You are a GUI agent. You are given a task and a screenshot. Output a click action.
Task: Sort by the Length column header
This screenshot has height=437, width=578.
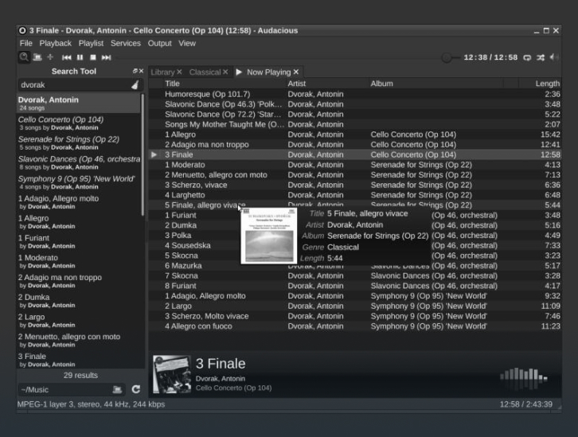coord(541,84)
